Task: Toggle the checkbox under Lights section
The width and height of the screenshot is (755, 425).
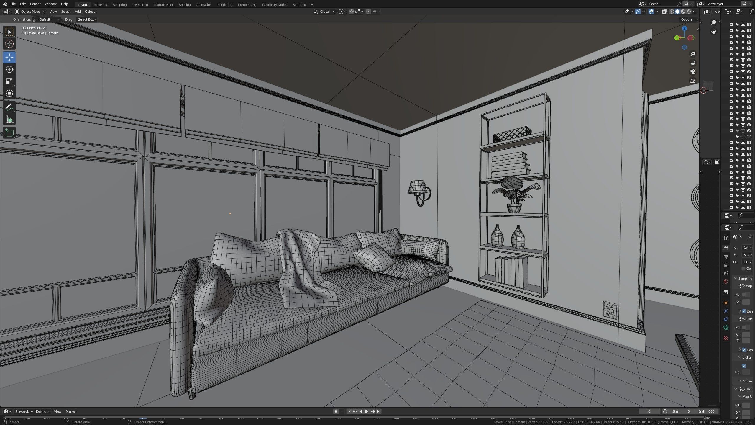Action: (744, 366)
